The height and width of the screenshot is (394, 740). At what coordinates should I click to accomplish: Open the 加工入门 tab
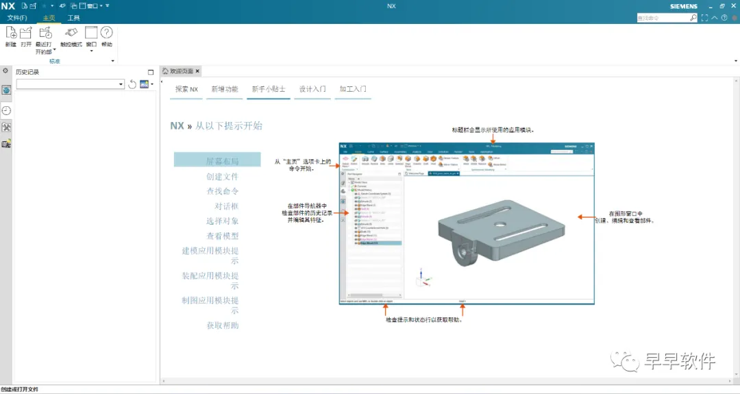click(x=353, y=89)
